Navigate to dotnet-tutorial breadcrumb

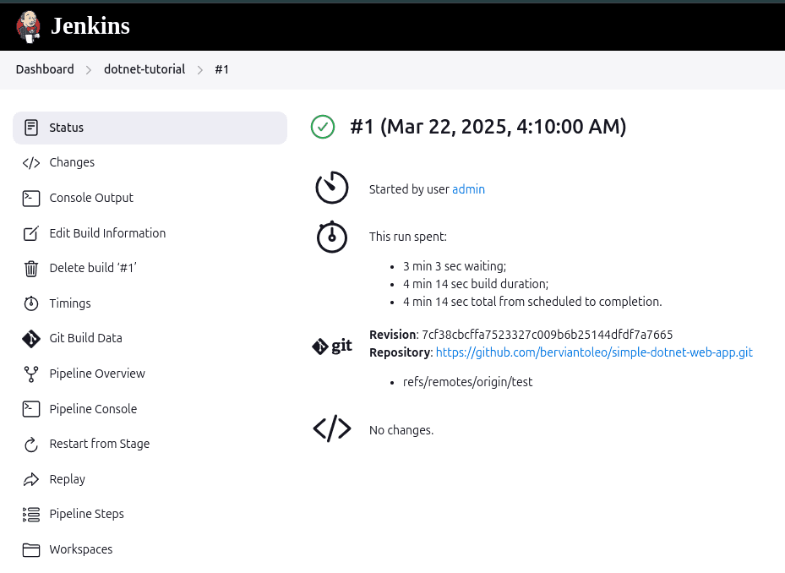[x=144, y=69]
